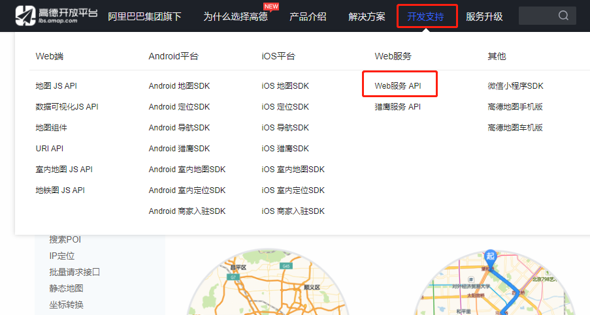Image resolution: width=590 pixels, height=315 pixels.
Task: Open Android 室内定位SDK link
Action: tap(187, 190)
